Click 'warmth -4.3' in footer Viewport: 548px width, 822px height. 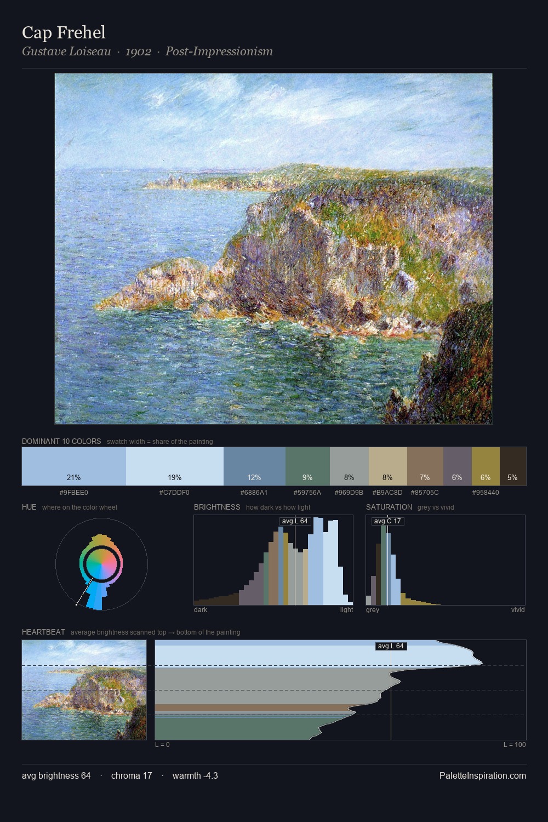pos(195,775)
